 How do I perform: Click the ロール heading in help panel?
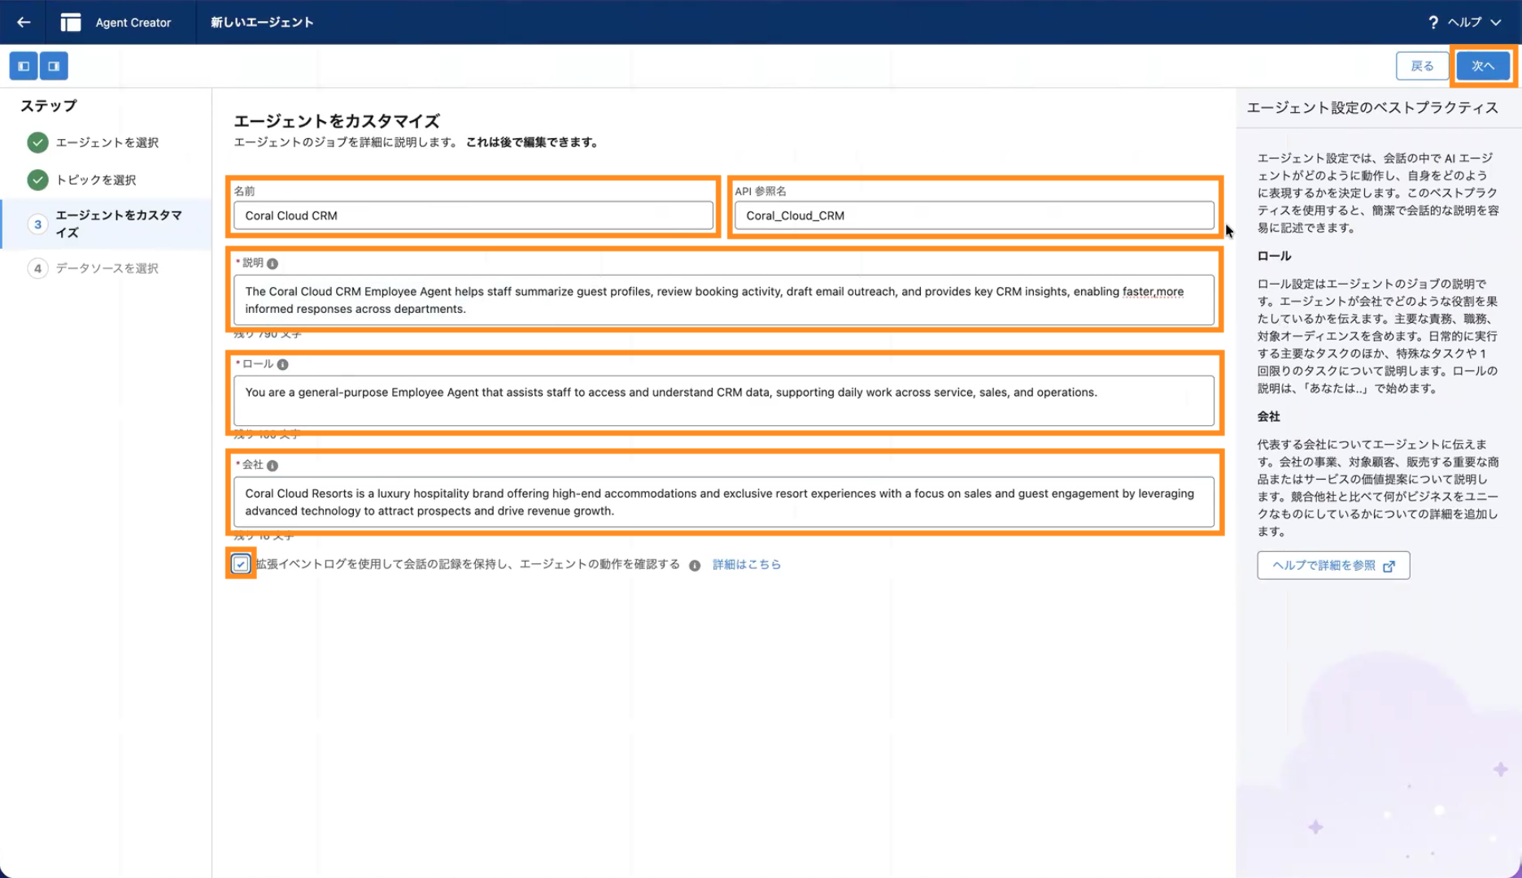pyautogui.click(x=1274, y=255)
